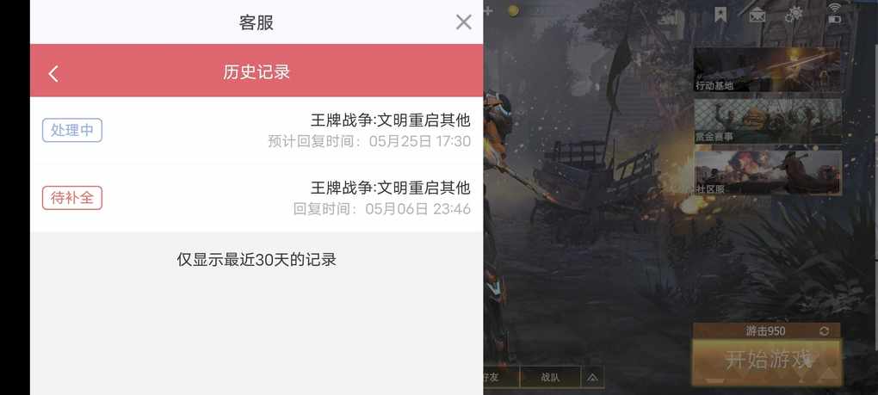Open the settings gear icon
Screen dimensions: 878x395
[794, 15]
